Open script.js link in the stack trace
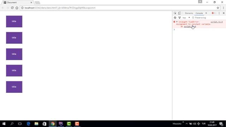 pyautogui.click(x=190, y=26)
